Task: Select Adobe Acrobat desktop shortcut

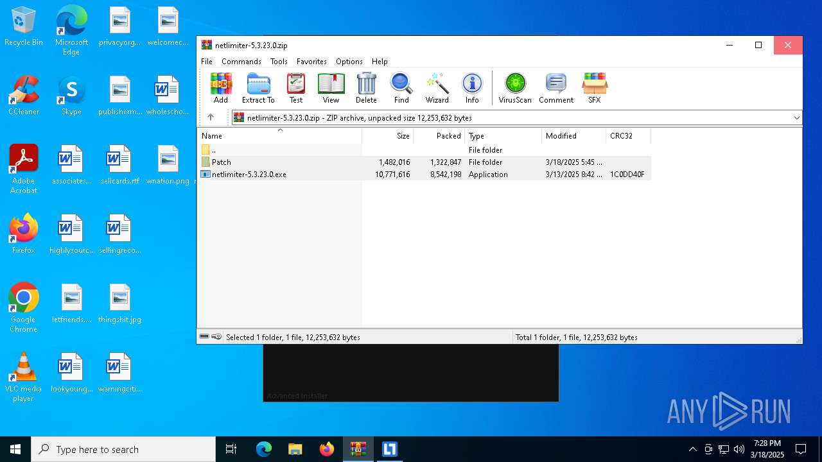Action: (x=24, y=169)
